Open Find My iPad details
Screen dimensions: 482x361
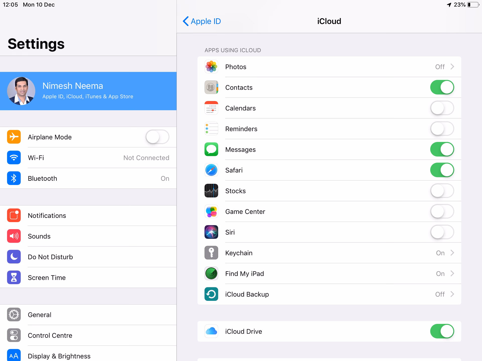452,274
